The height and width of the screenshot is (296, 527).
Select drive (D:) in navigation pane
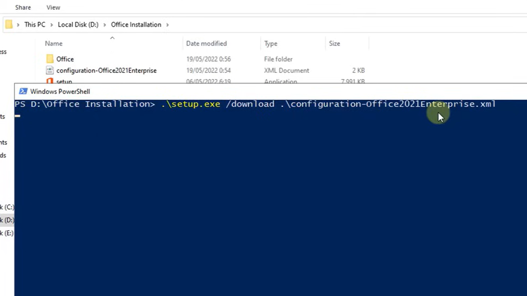point(7,220)
